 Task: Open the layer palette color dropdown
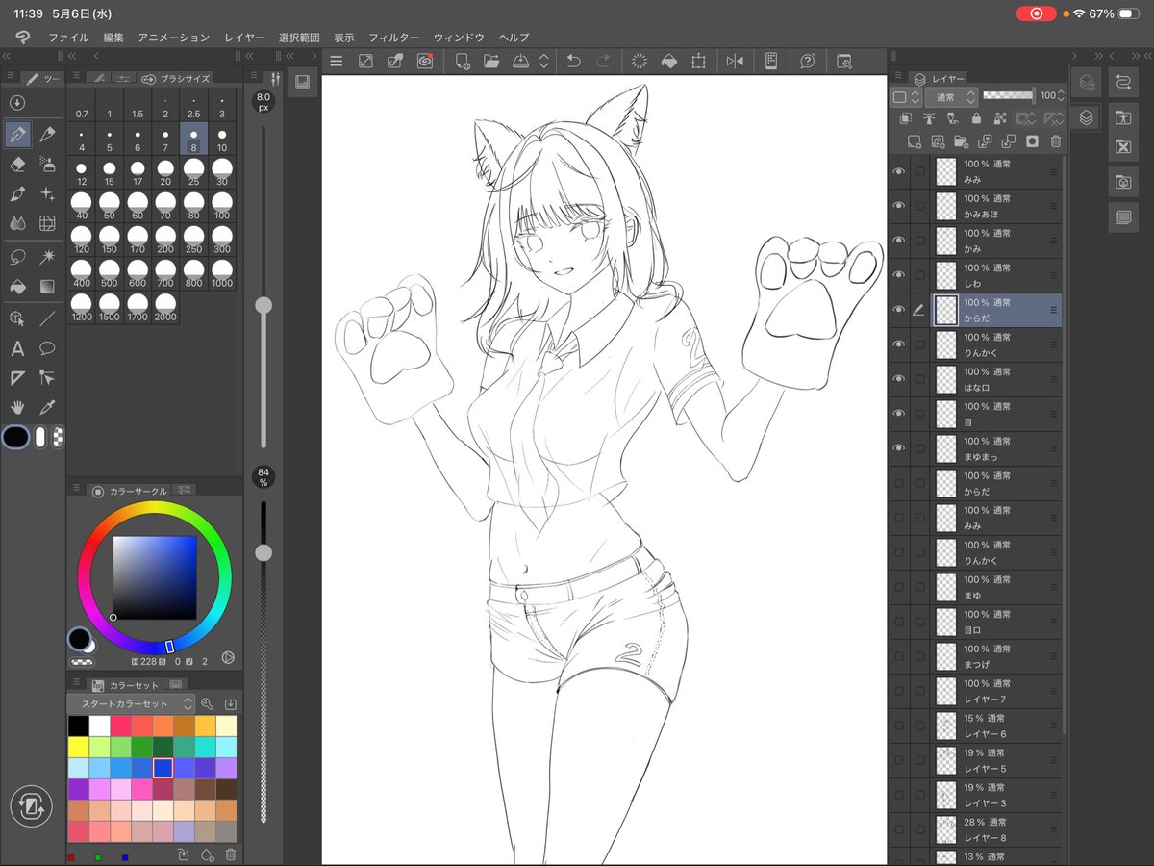905,97
